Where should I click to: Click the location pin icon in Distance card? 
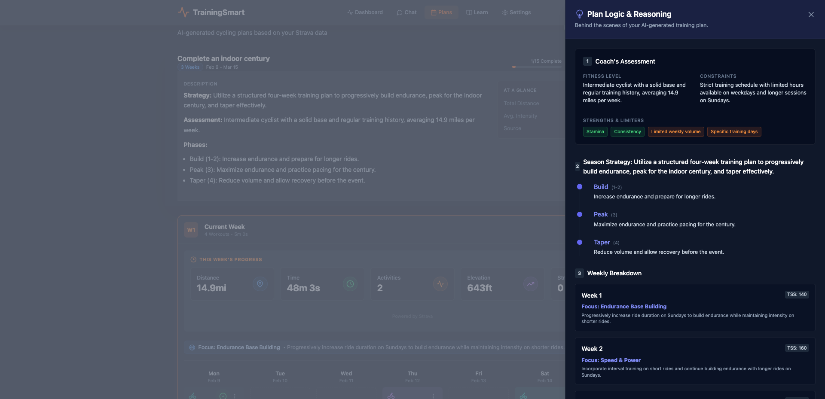(x=260, y=284)
